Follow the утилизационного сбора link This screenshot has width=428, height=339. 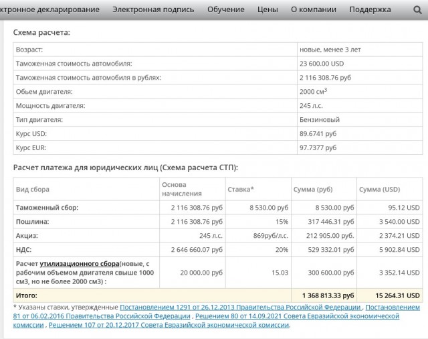click(80, 264)
